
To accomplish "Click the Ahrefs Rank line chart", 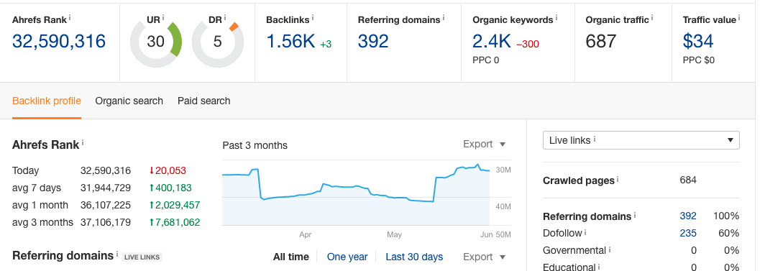I will point(356,193).
